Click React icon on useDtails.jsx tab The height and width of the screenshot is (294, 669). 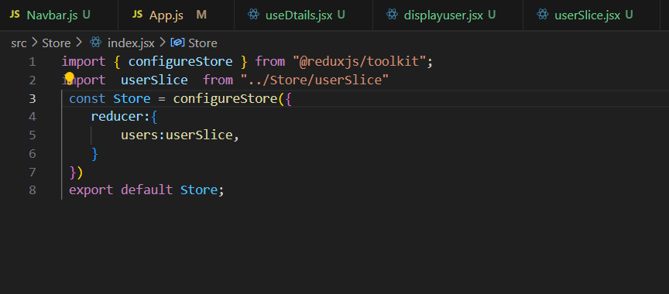pyautogui.click(x=253, y=15)
